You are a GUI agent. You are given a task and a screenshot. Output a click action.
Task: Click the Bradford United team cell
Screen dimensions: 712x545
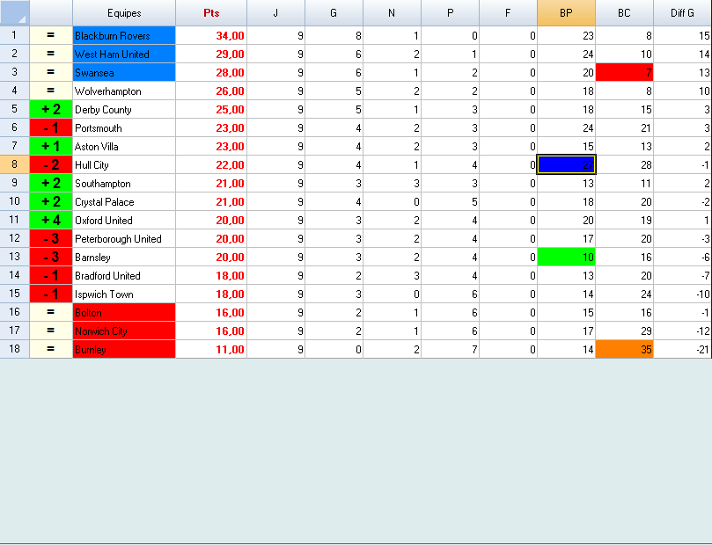pyautogui.click(x=124, y=275)
